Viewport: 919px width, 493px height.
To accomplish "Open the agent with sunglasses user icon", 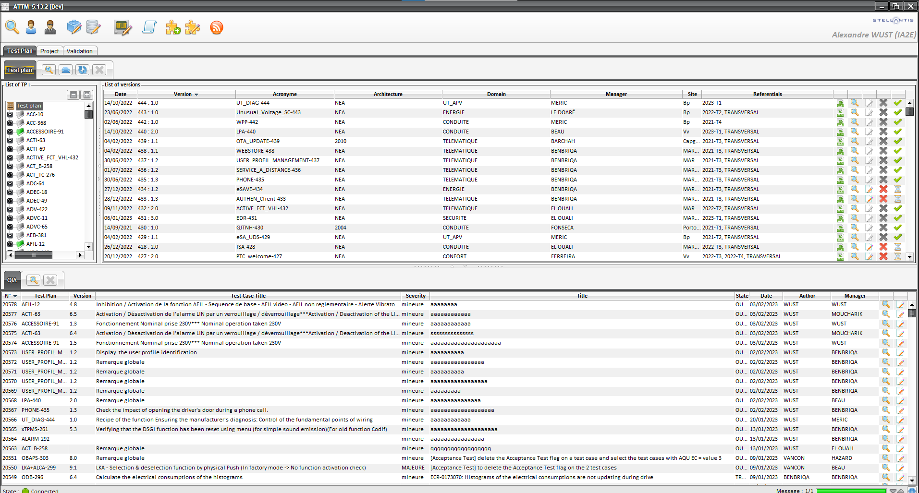I will click(x=50, y=28).
